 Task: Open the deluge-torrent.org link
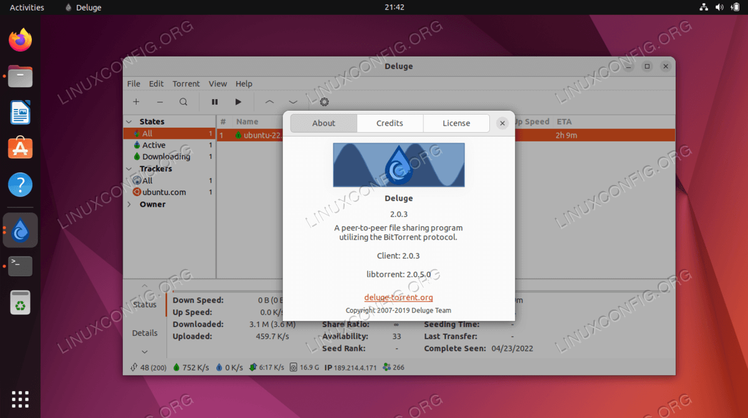coord(398,298)
